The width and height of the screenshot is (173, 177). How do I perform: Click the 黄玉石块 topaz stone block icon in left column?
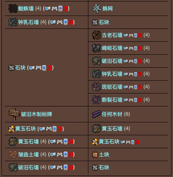[x=11, y=129]
